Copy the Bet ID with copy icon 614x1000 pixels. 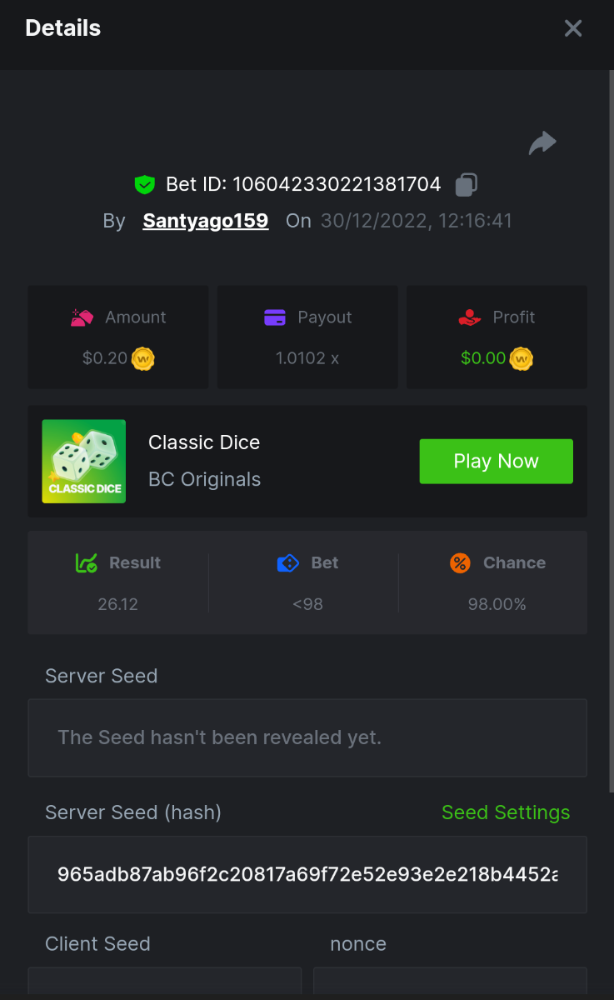tap(466, 184)
